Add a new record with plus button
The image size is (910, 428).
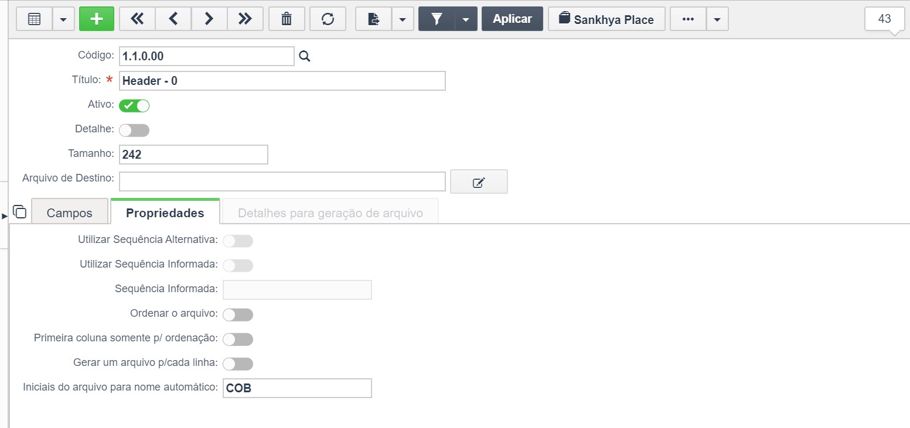(x=97, y=19)
